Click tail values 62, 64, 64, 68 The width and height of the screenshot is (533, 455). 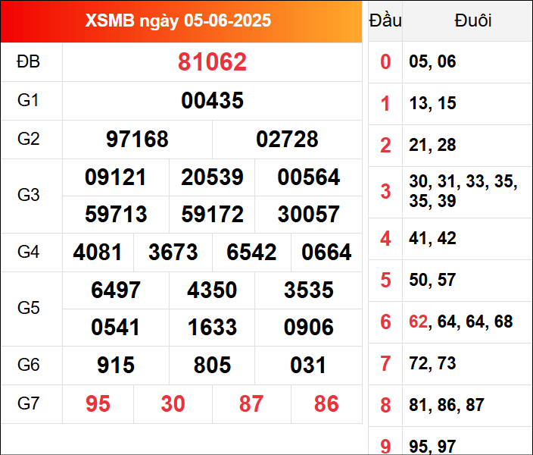click(x=460, y=322)
